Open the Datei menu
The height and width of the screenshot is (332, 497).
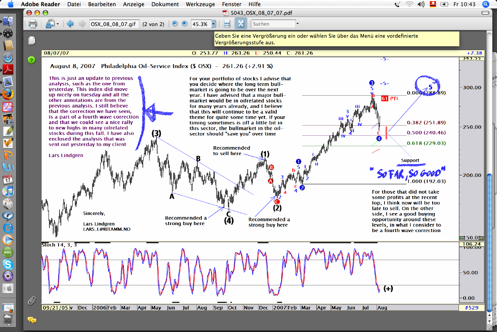tap(74, 4)
